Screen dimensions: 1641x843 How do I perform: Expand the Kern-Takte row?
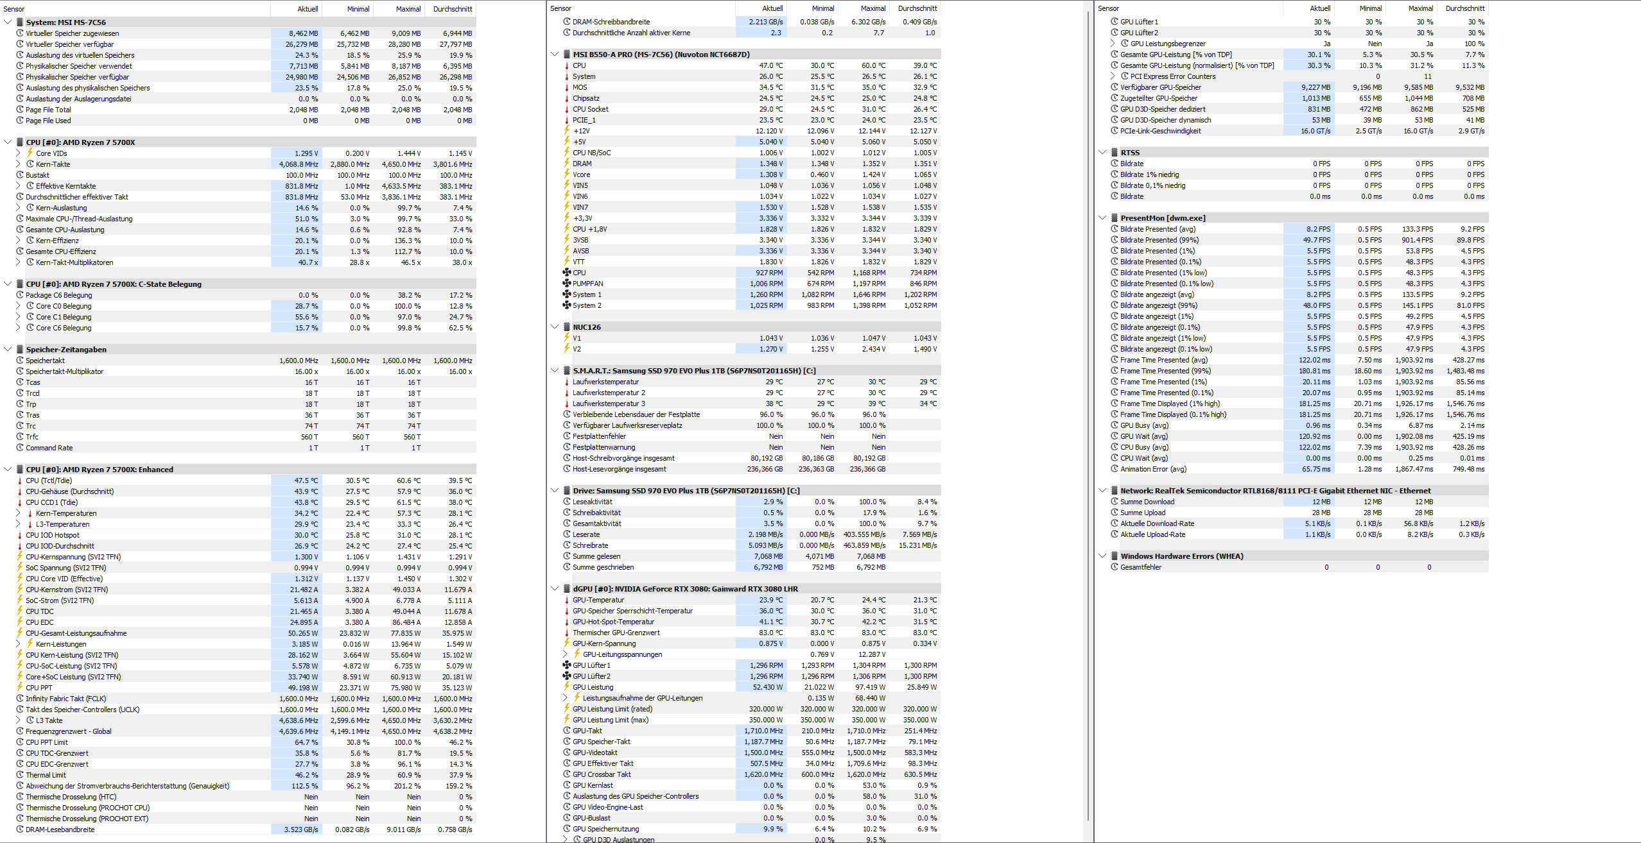(x=18, y=164)
